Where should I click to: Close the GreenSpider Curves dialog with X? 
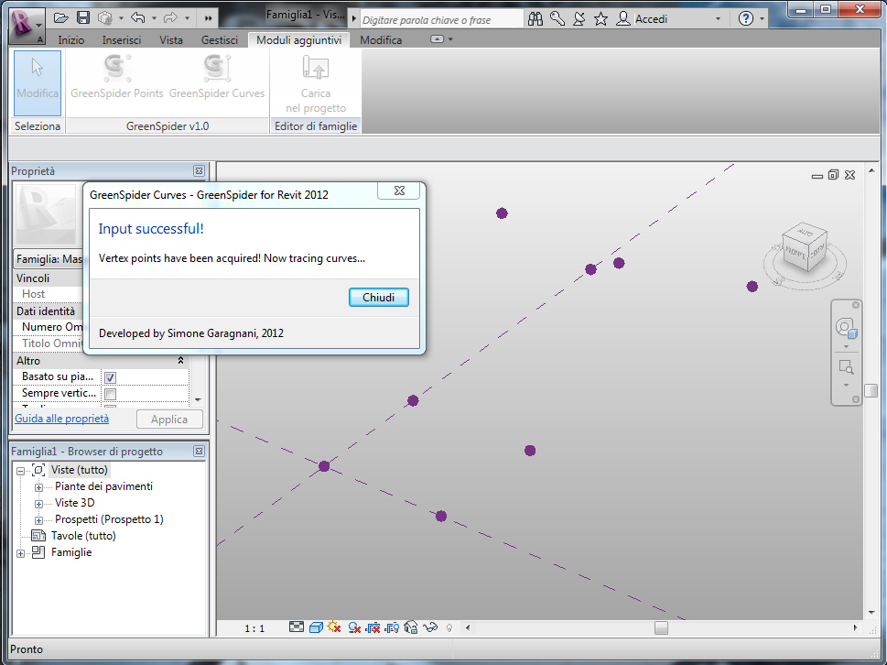coord(399,191)
